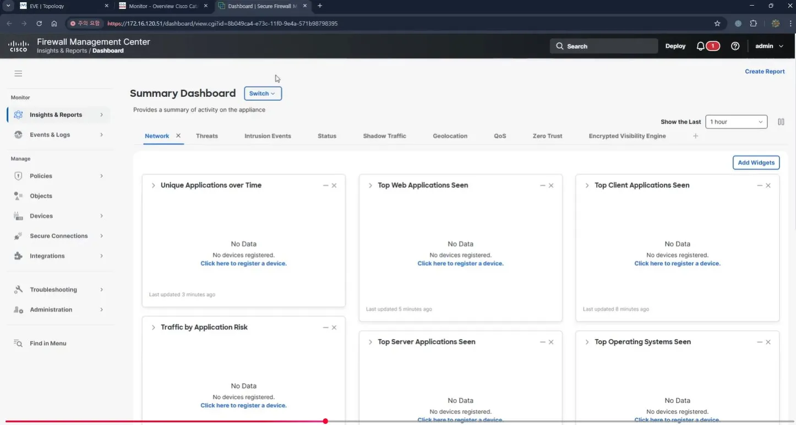Go to the browser home page icon
This screenshot has height=425, width=796.
pos(54,24)
